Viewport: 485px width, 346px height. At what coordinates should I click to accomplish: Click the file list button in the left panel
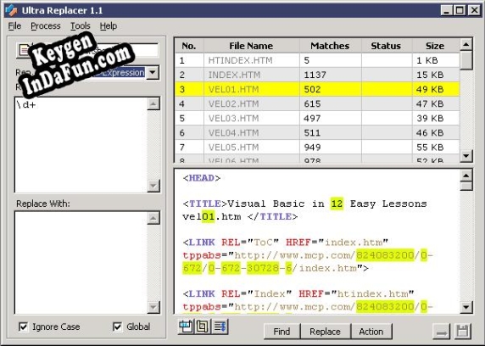[24, 50]
